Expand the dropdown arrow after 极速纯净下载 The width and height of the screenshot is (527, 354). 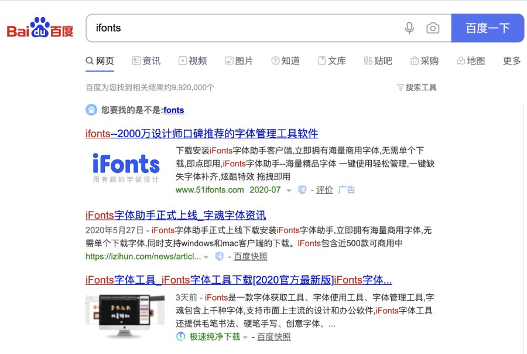(x=245, y=338)
